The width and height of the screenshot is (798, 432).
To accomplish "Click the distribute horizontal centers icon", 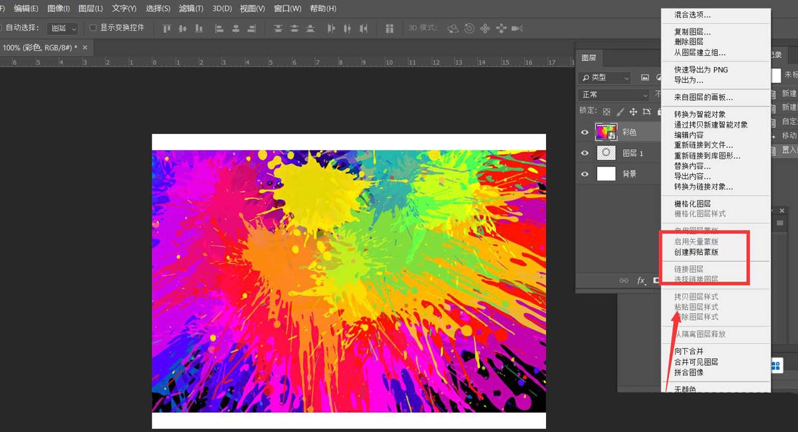I will pyautogui.click(x=346, y=28).
